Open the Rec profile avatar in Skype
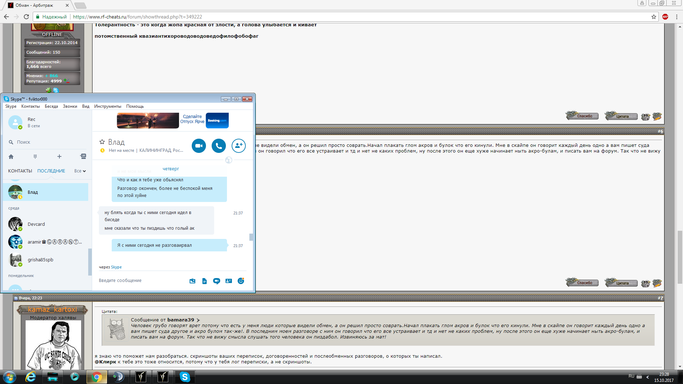The image size is (683, 384). pyautogui.click(x=15, y=122)
